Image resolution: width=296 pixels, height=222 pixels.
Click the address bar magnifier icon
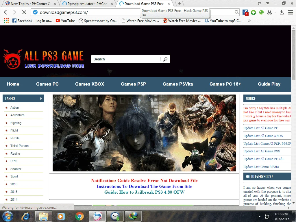pyautogui.click(x=236, y=12)
